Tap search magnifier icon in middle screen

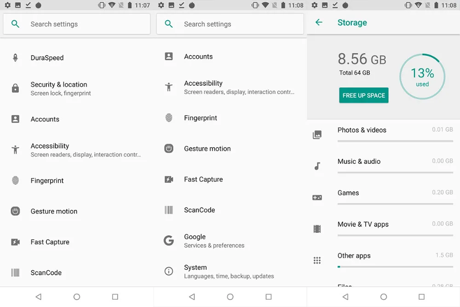(169, 24)
